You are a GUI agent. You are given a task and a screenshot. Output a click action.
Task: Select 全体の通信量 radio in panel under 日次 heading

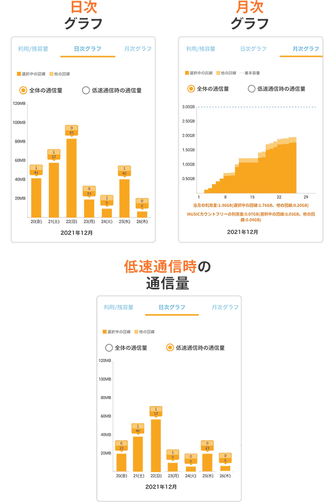(x=23, y=90)
